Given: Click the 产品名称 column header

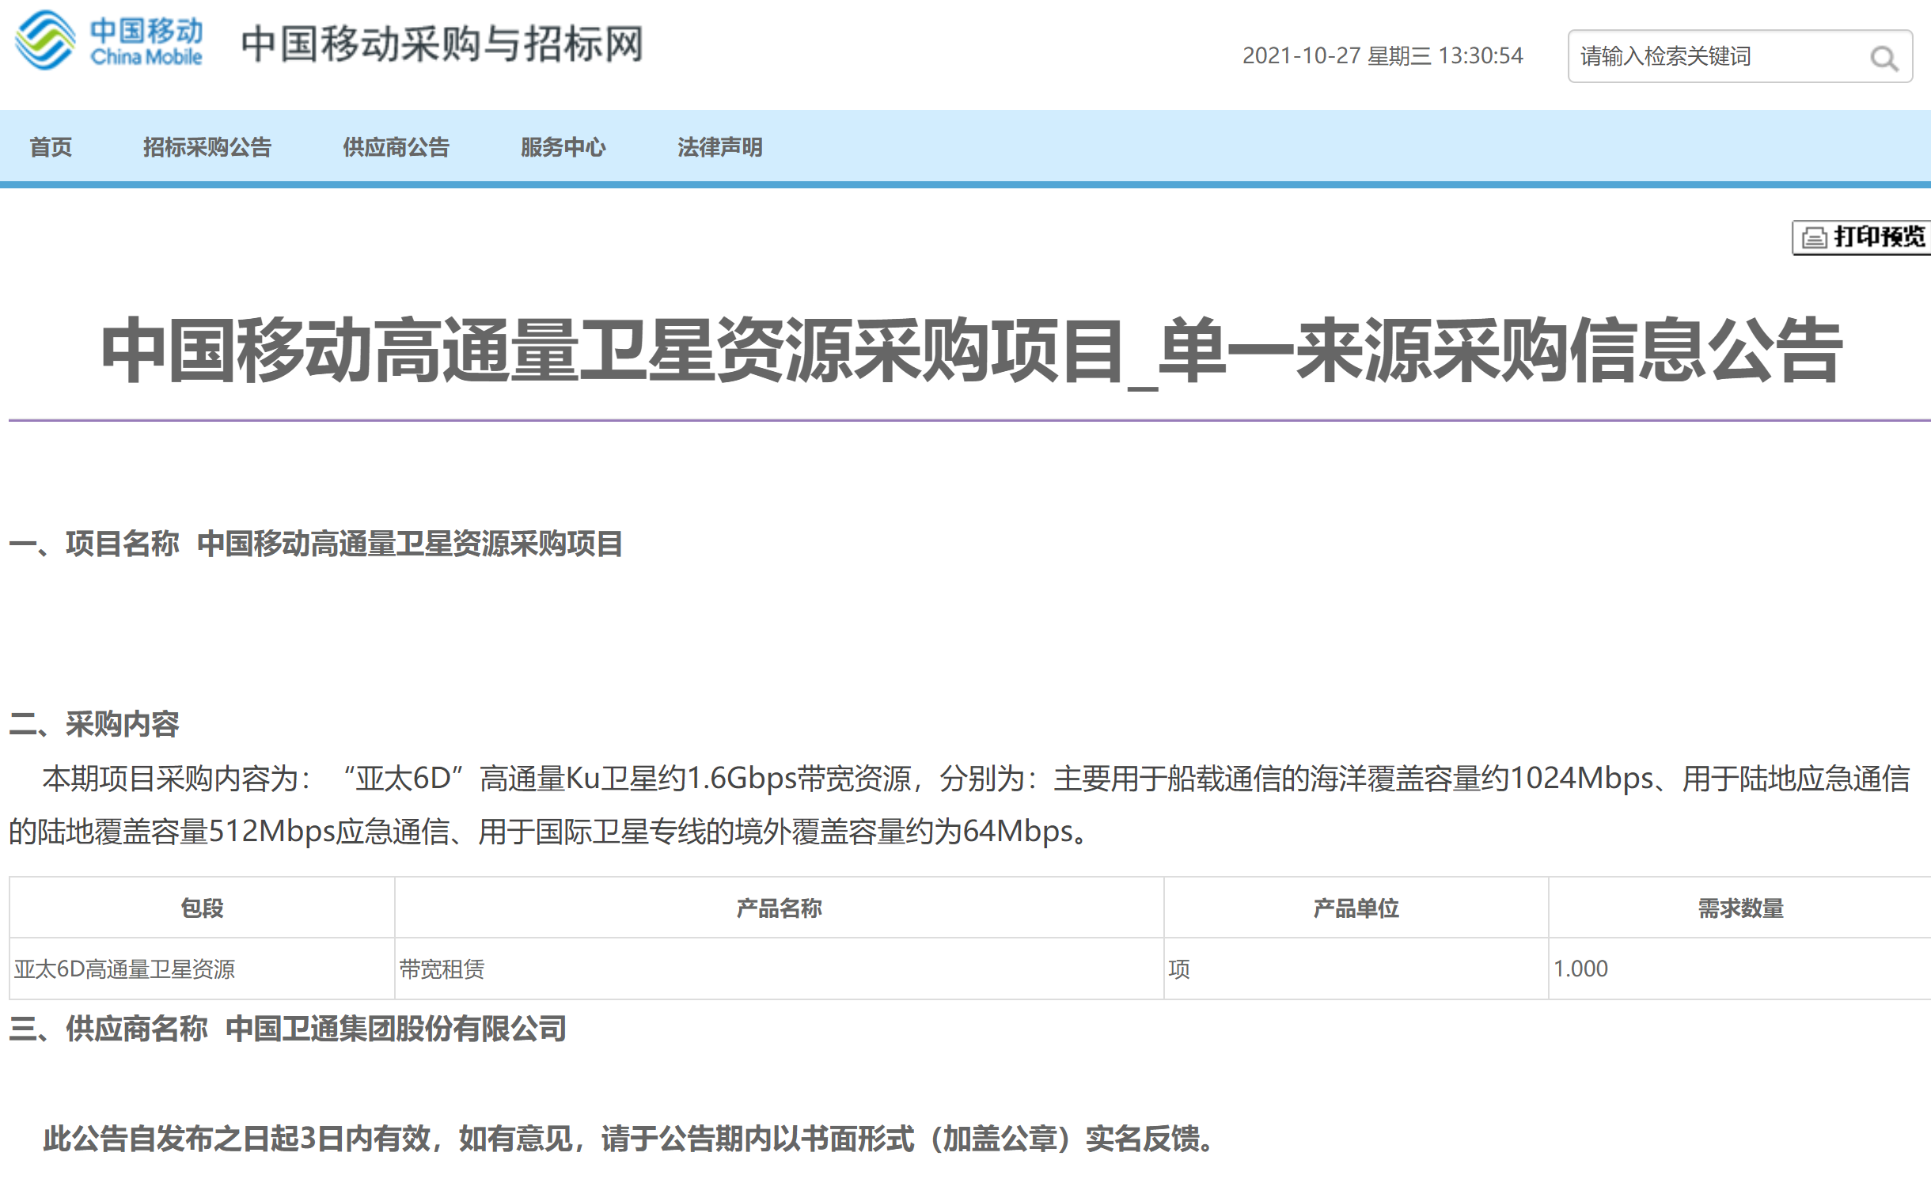Looking at the screenshot, I should point(779,908).
